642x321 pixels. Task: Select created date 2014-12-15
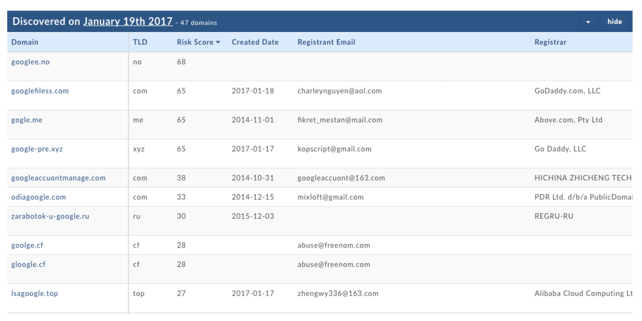253,197
